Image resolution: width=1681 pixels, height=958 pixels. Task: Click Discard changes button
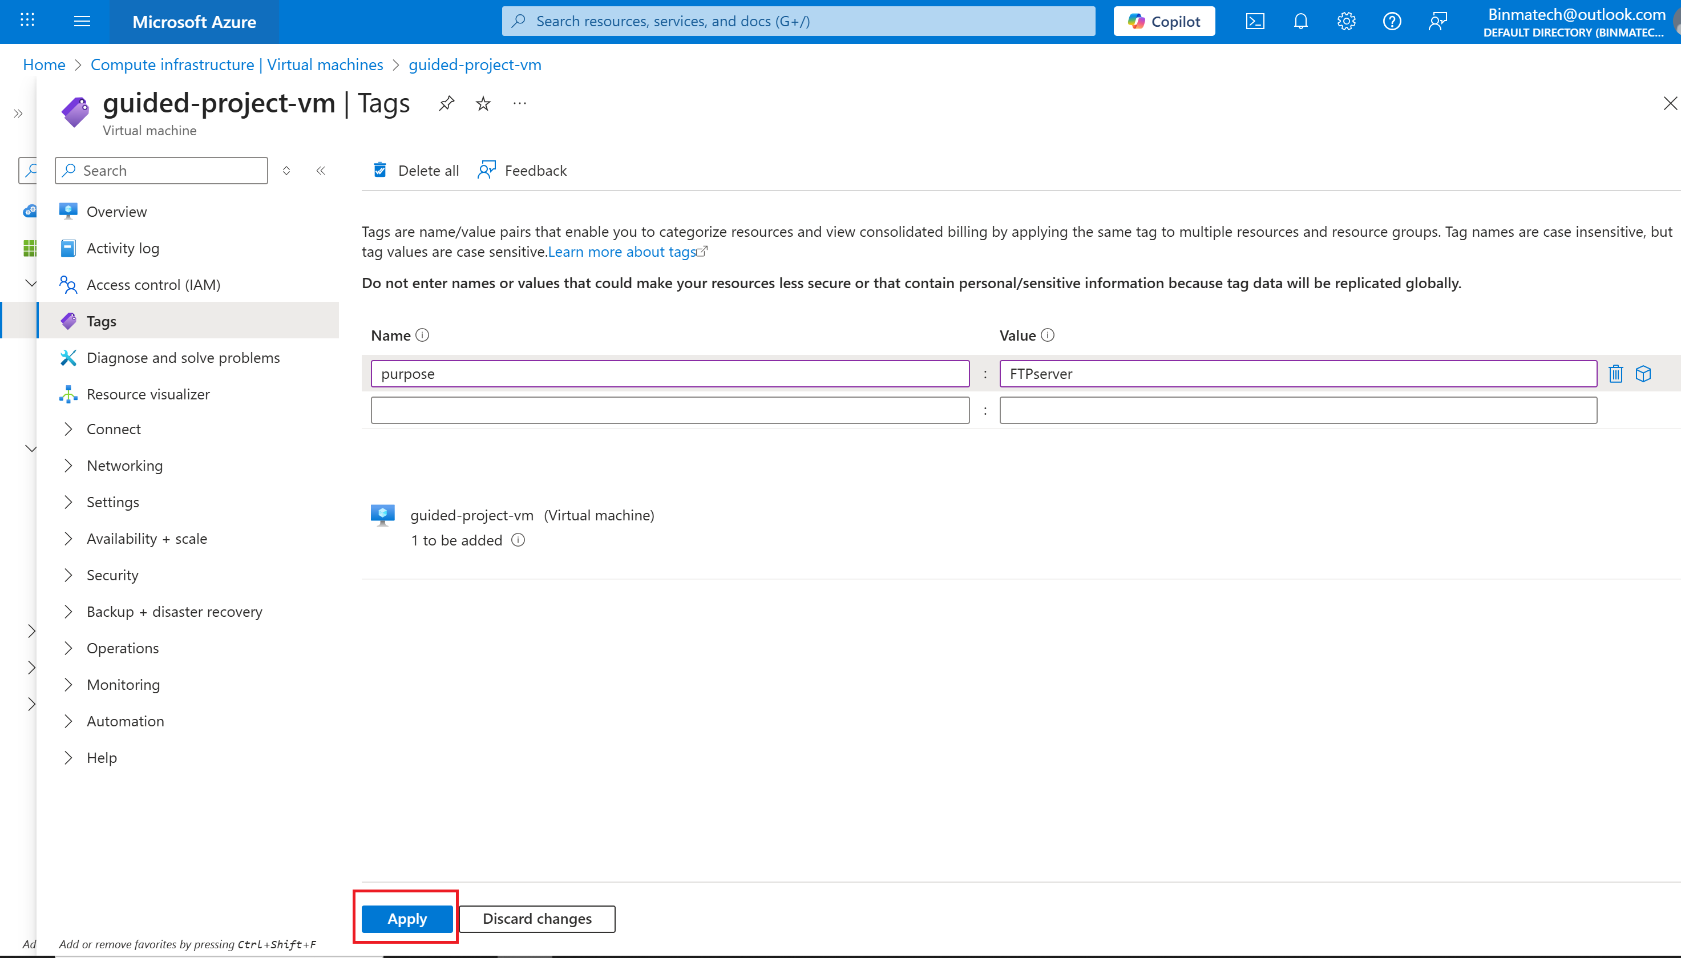click(537, 919)
